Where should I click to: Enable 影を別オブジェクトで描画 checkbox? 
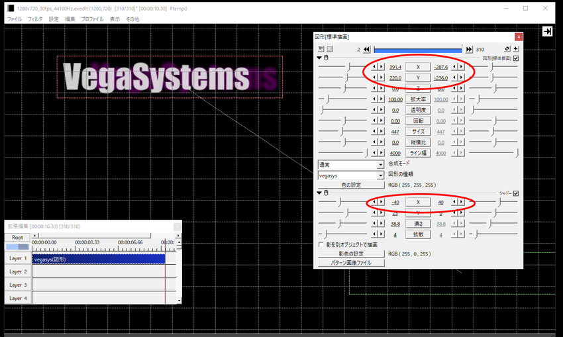tap(321, 244)
